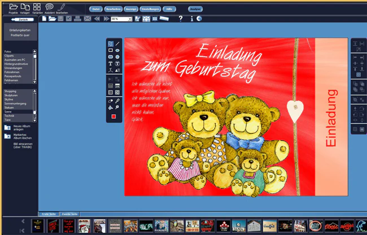Expand upper category list down arrow

(34, 82)
